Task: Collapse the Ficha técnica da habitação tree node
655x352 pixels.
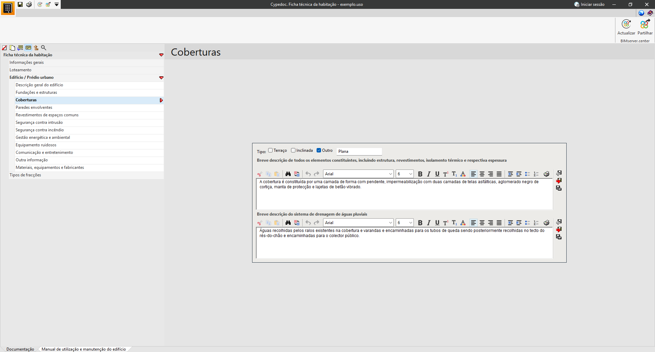Action: 161,55
